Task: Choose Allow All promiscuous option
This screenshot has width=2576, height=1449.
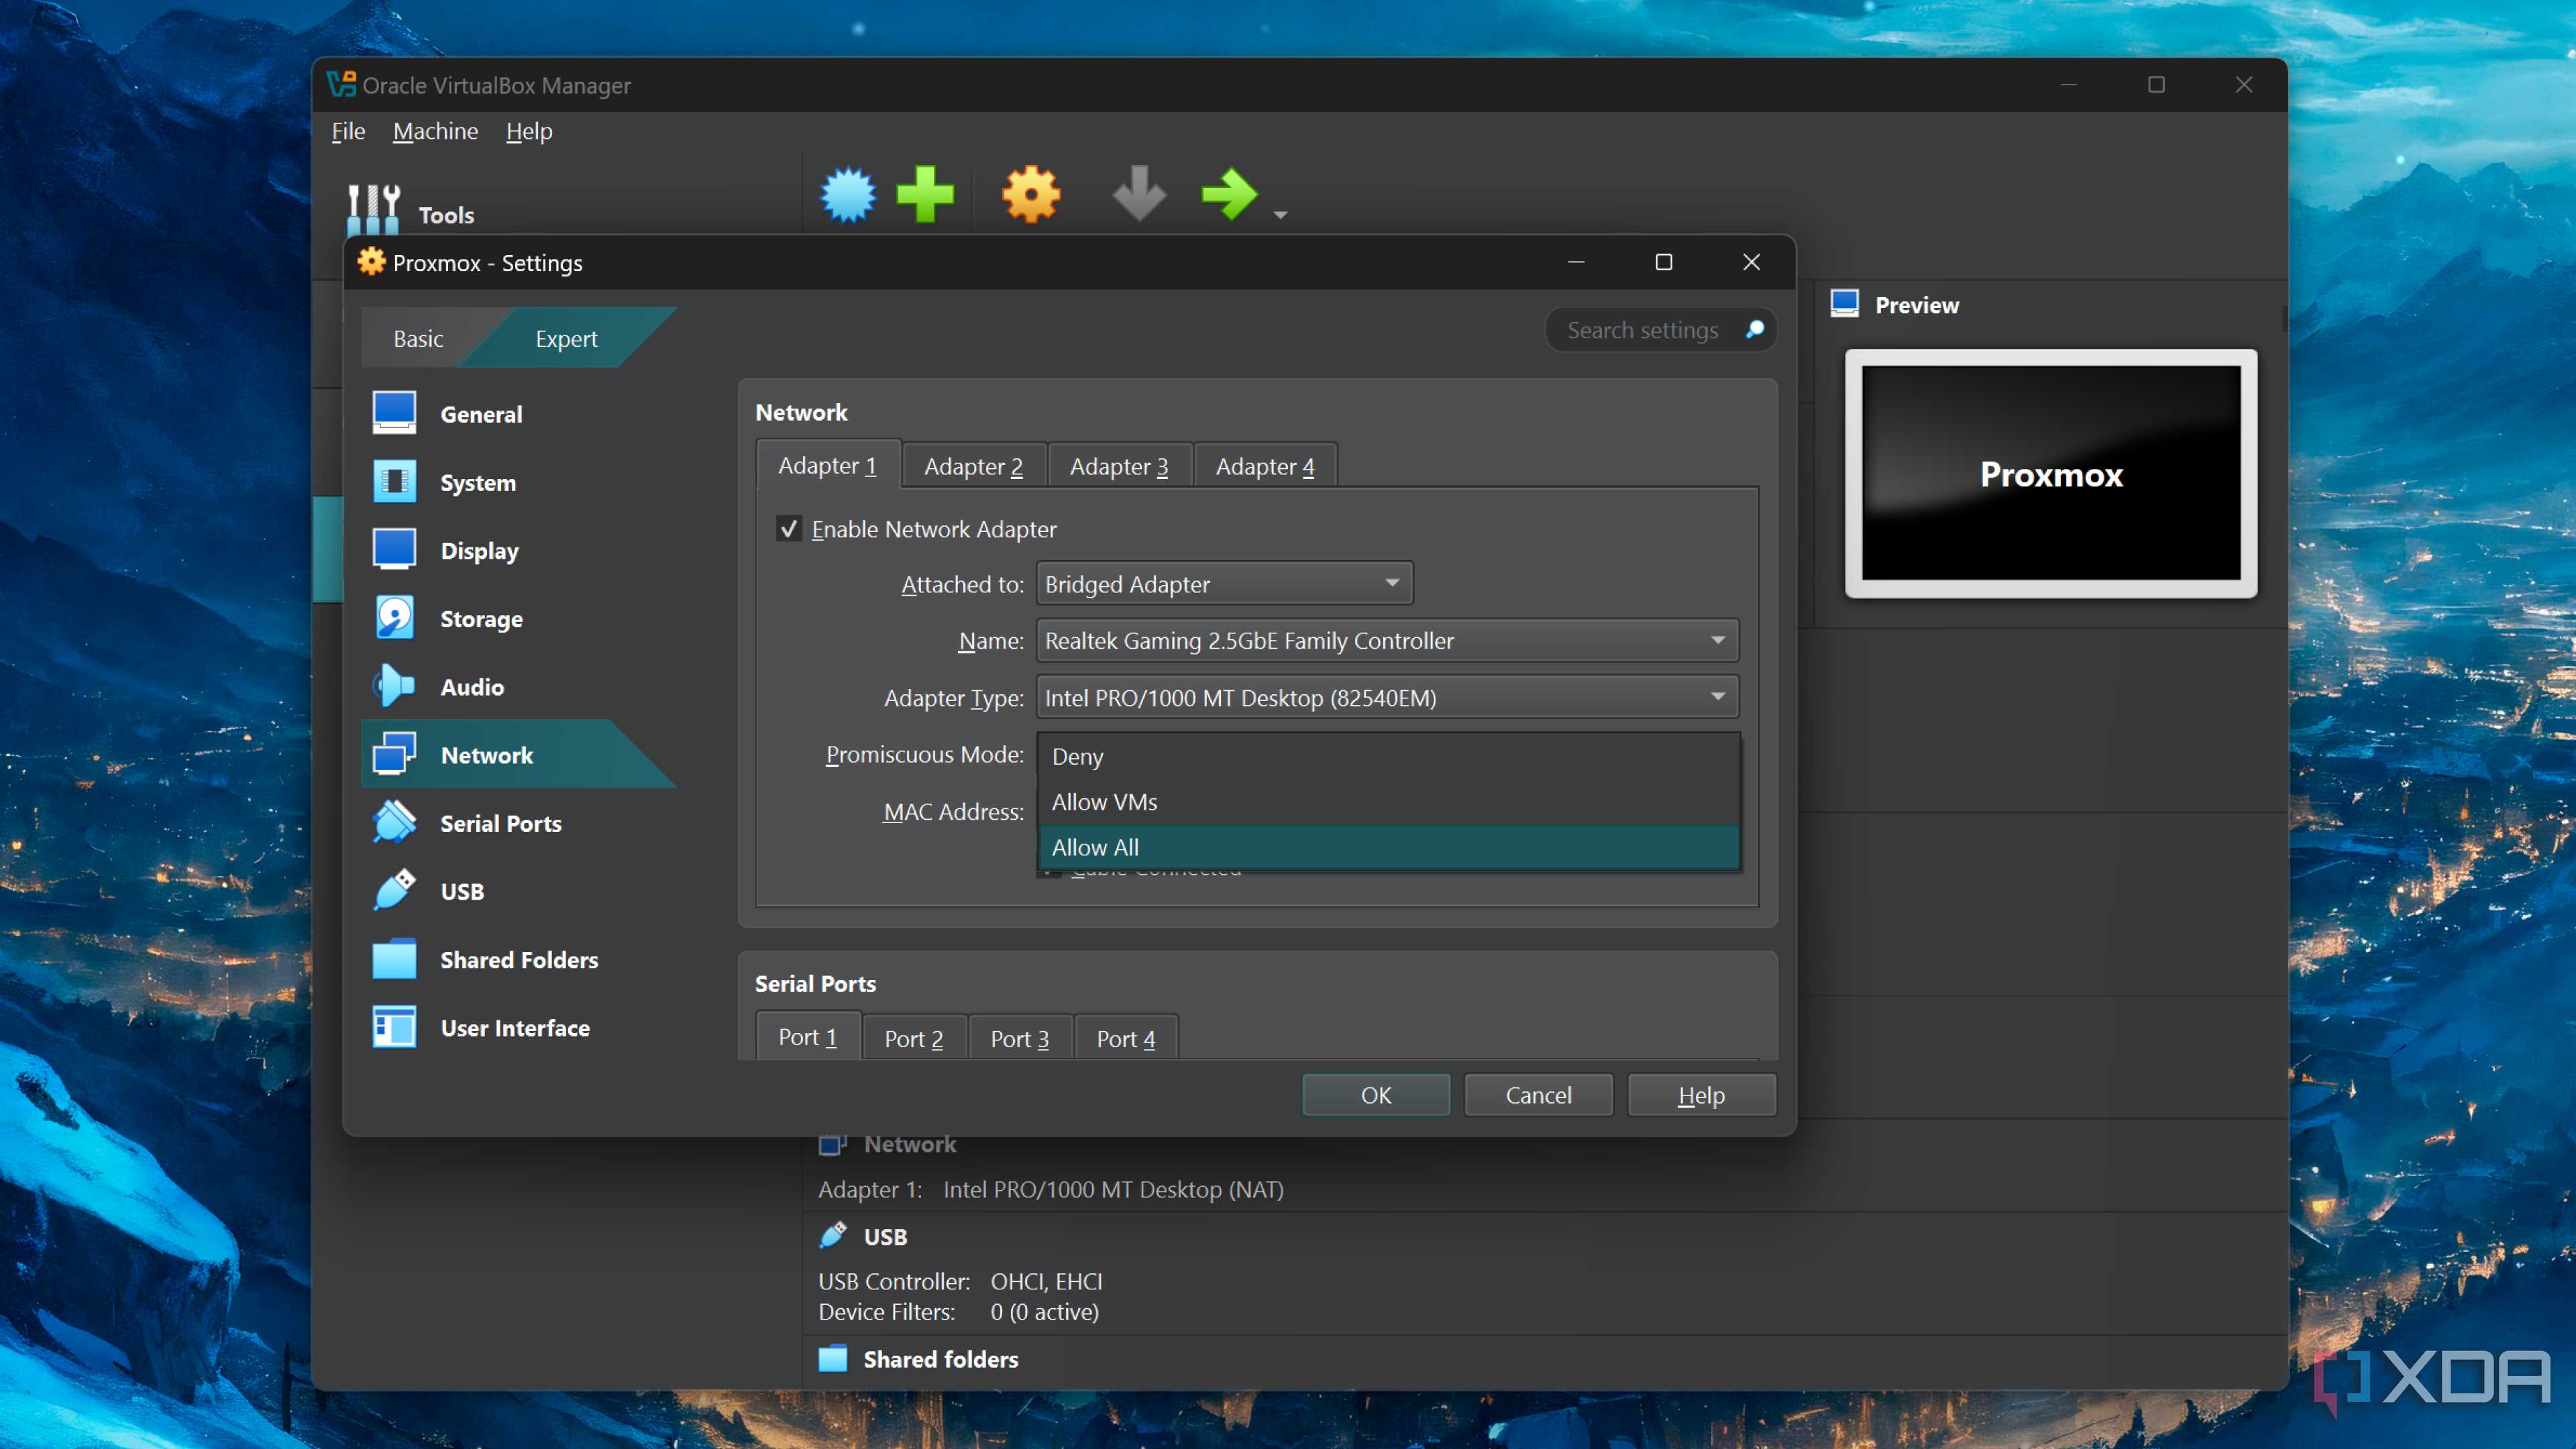Action: [1389, 846]
